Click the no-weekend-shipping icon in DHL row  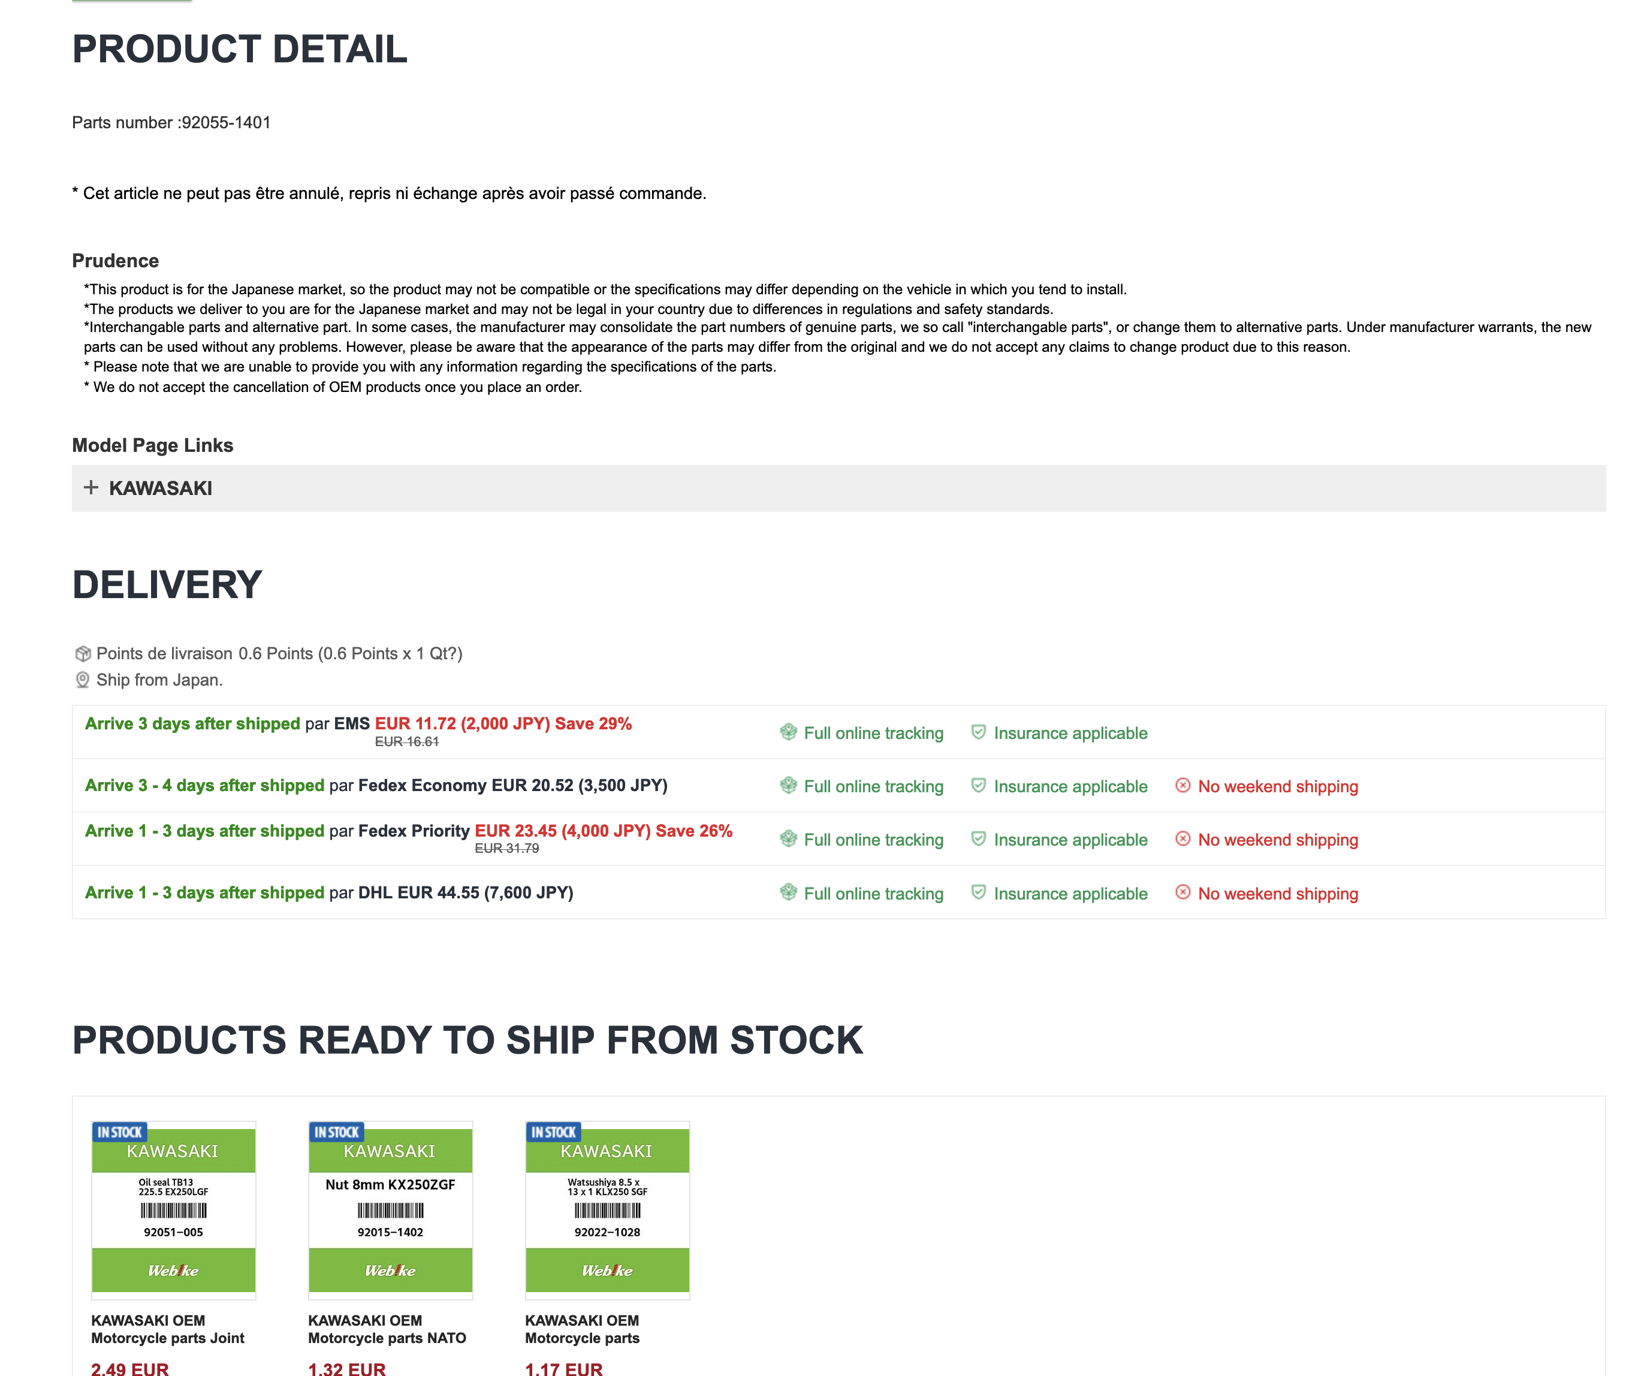click(x=1182, y=892)
